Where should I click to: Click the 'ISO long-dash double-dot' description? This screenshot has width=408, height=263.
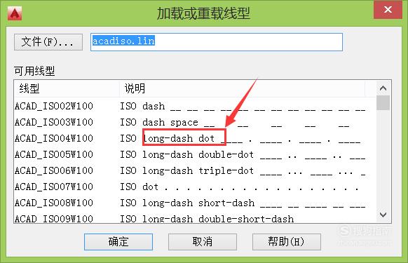point(187,155)
